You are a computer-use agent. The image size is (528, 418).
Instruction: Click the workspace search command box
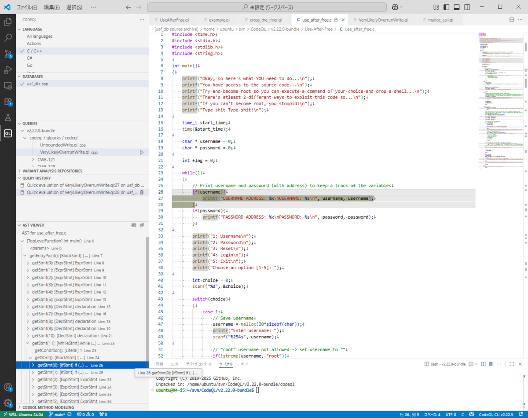tap(267, 7)
